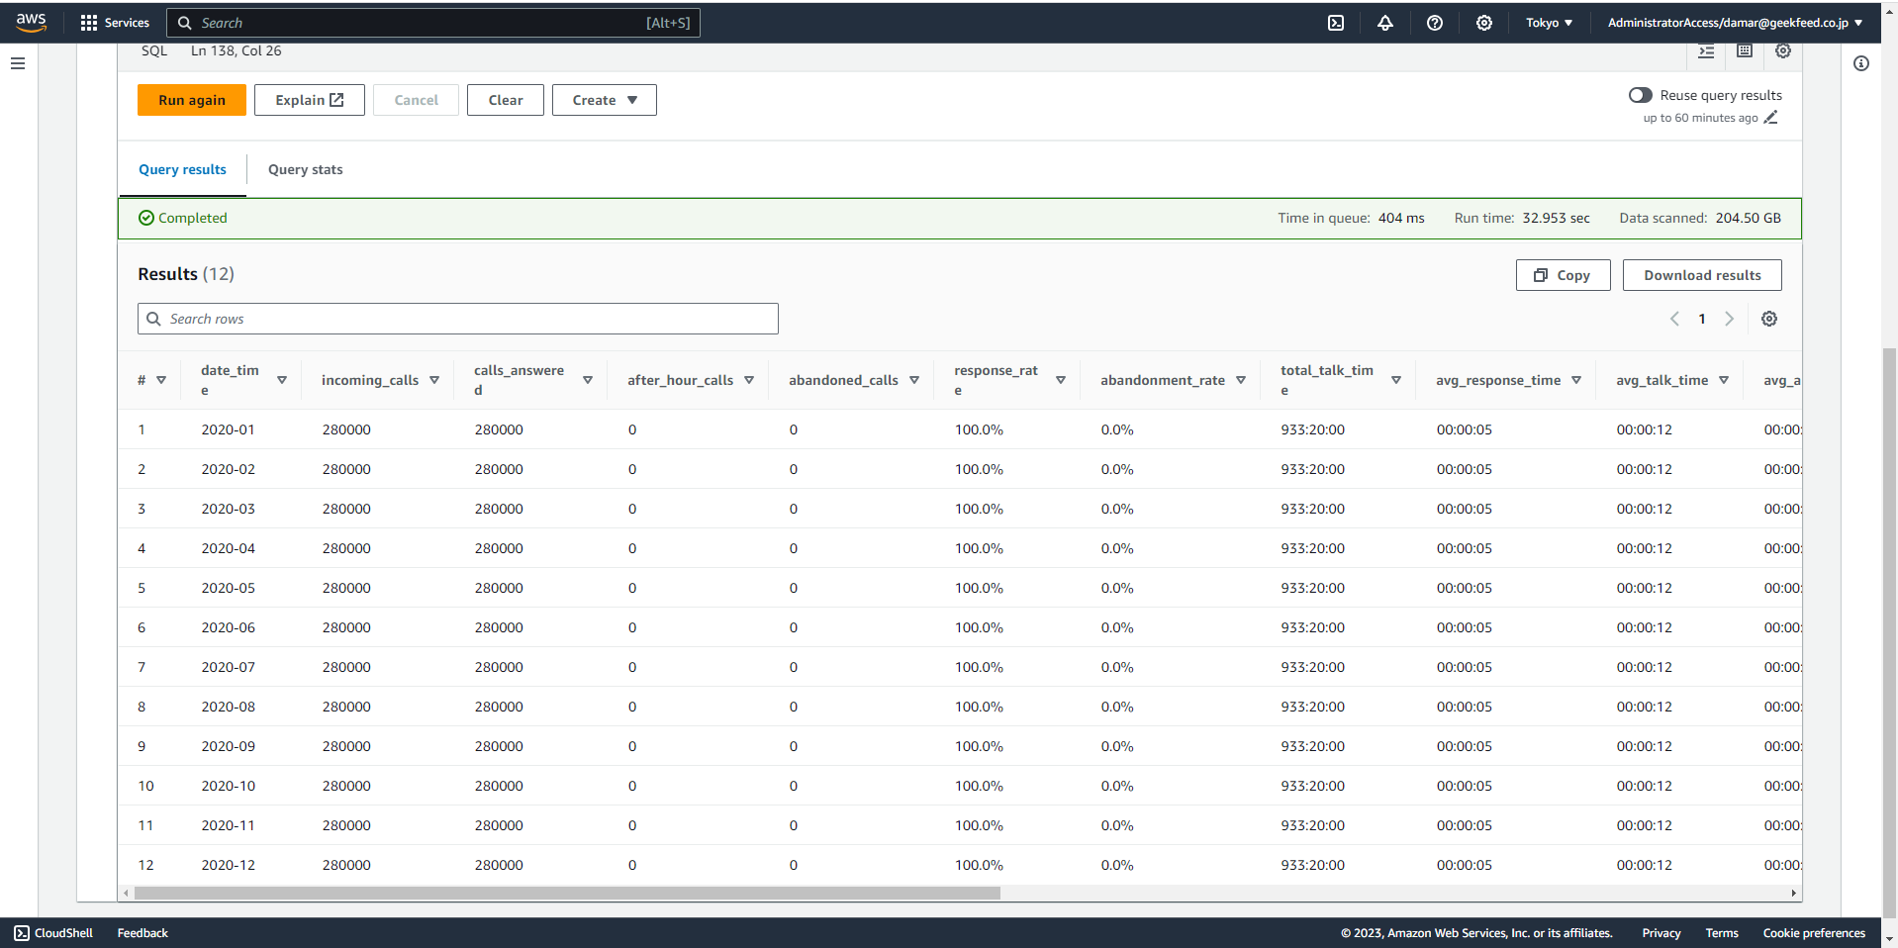
Task: Select the Query results tab
Action: (182, 169)
